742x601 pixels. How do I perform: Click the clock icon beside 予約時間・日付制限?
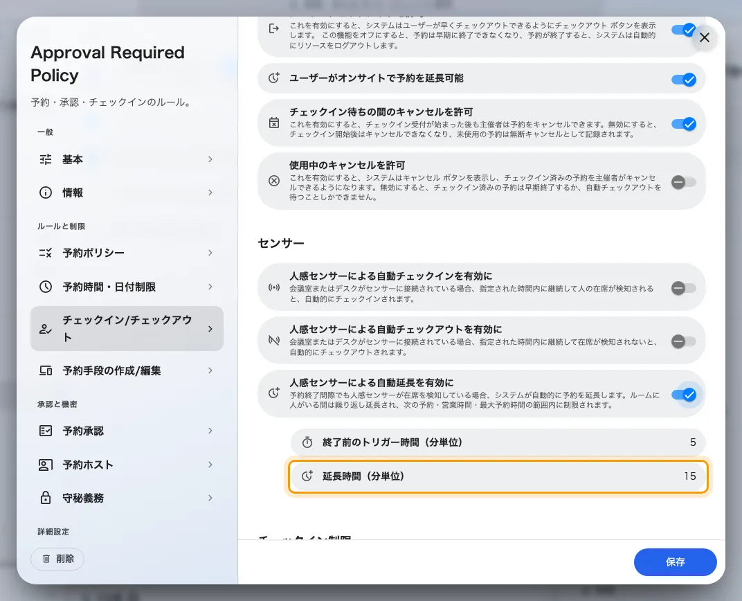click(x=46, y=287)
